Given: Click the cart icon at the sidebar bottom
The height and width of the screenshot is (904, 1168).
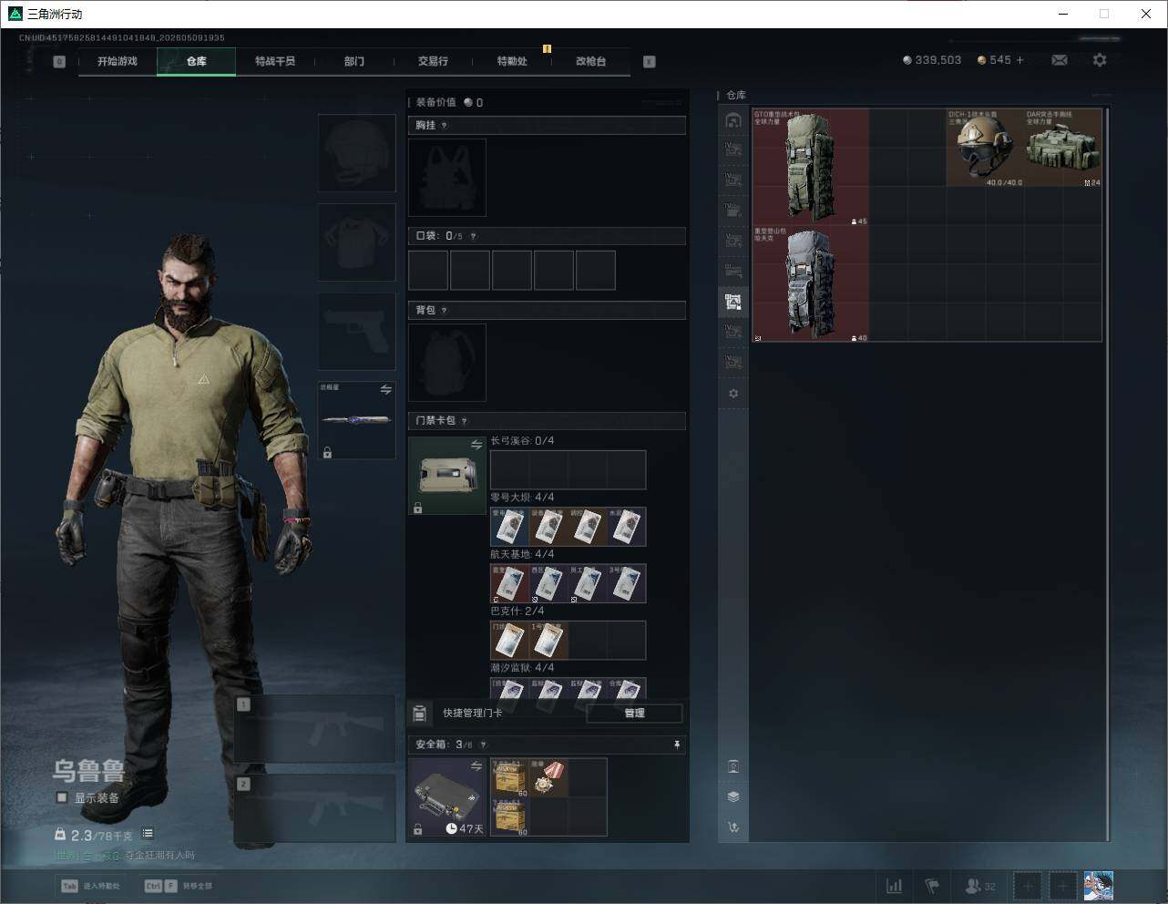Looking at the screenshot, I should 733,827.
